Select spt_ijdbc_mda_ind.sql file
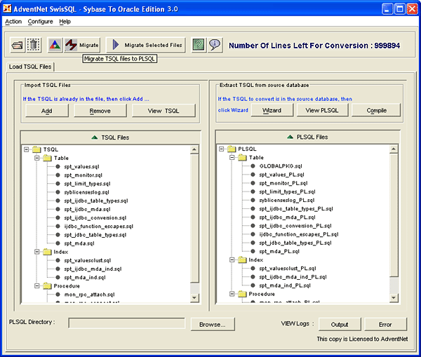 pyautogui.click(x=93, y=269)
